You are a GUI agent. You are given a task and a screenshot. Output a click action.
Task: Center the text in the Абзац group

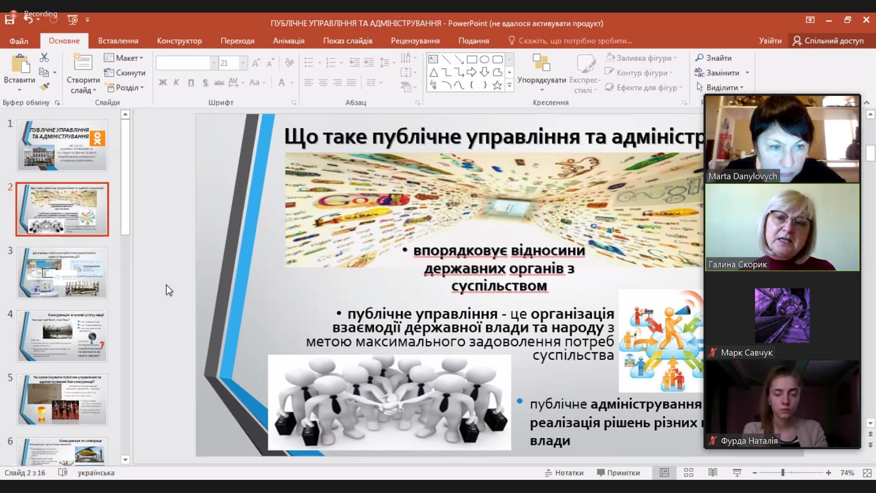click(x=323, y=83)
